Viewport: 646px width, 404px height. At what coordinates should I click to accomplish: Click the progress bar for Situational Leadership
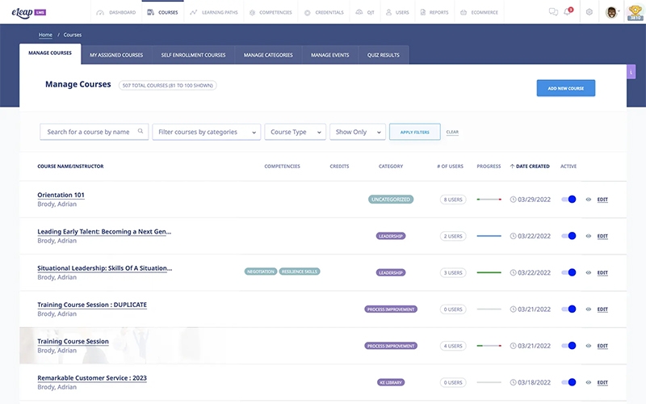(x=489, y=272)
